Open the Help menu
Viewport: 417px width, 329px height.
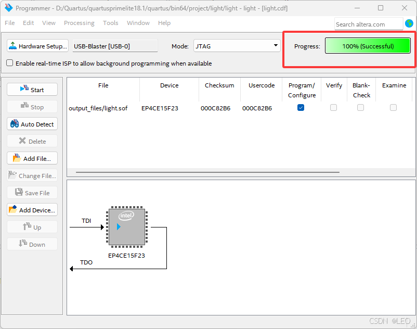tap(164, 23)
